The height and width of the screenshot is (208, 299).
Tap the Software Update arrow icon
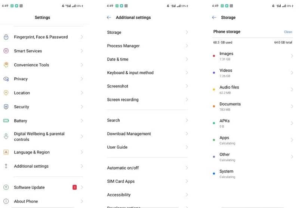(x=6, y=187)
